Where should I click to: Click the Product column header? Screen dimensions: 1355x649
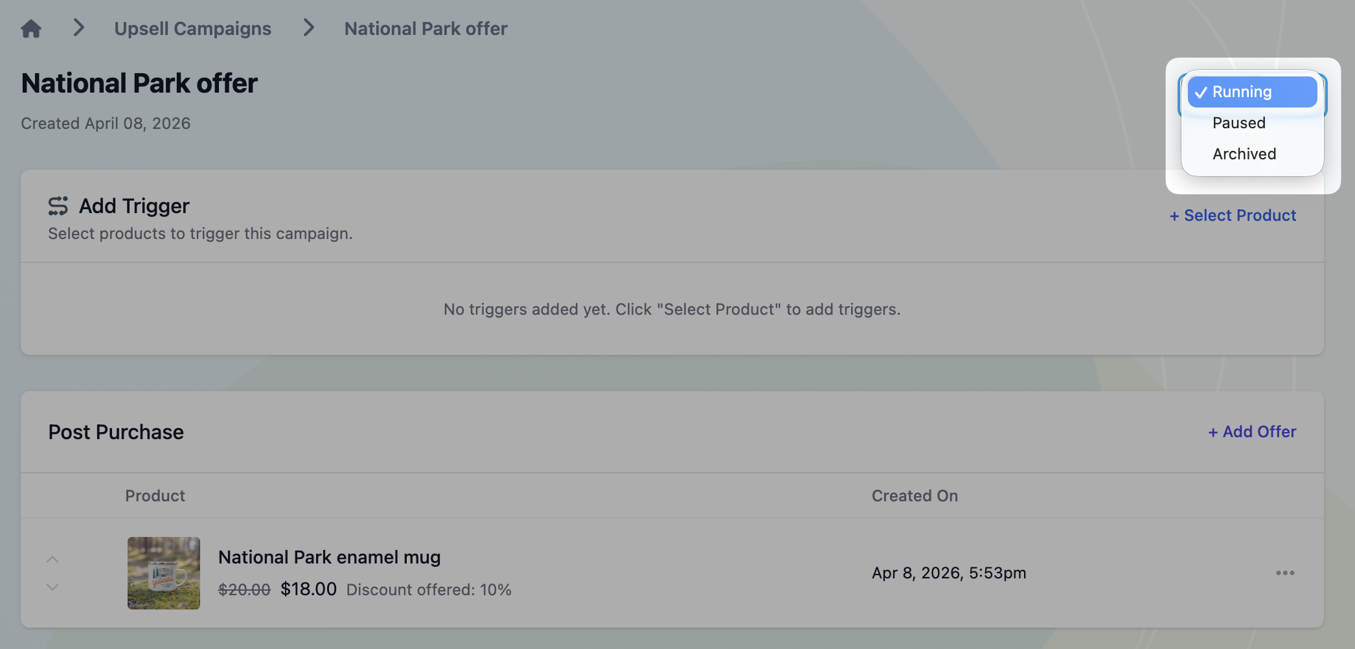point(155,496)
